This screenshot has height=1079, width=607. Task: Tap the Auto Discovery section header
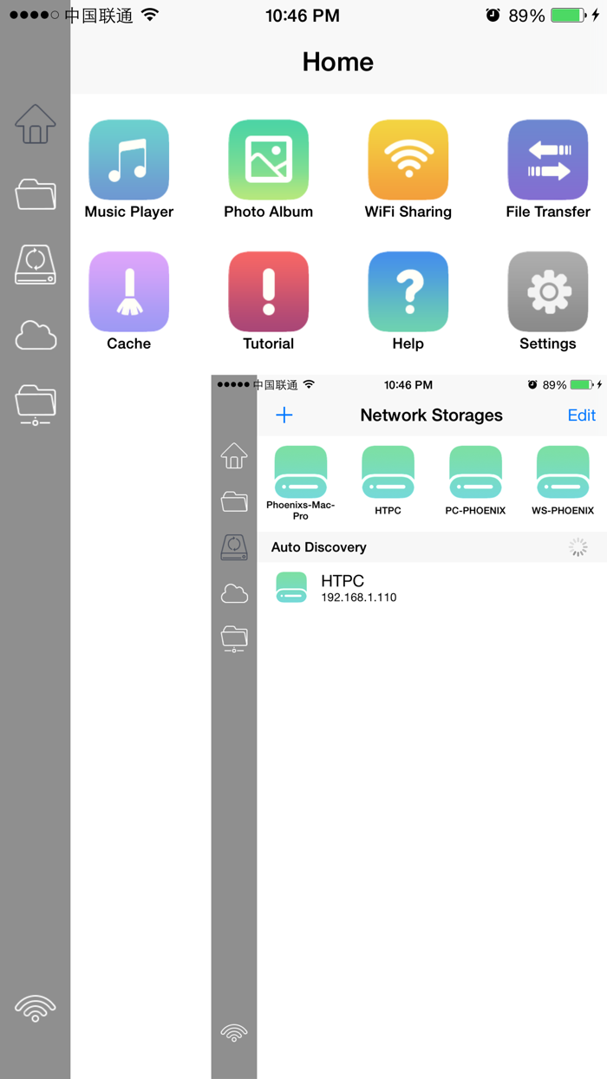(x=432, y=547)
